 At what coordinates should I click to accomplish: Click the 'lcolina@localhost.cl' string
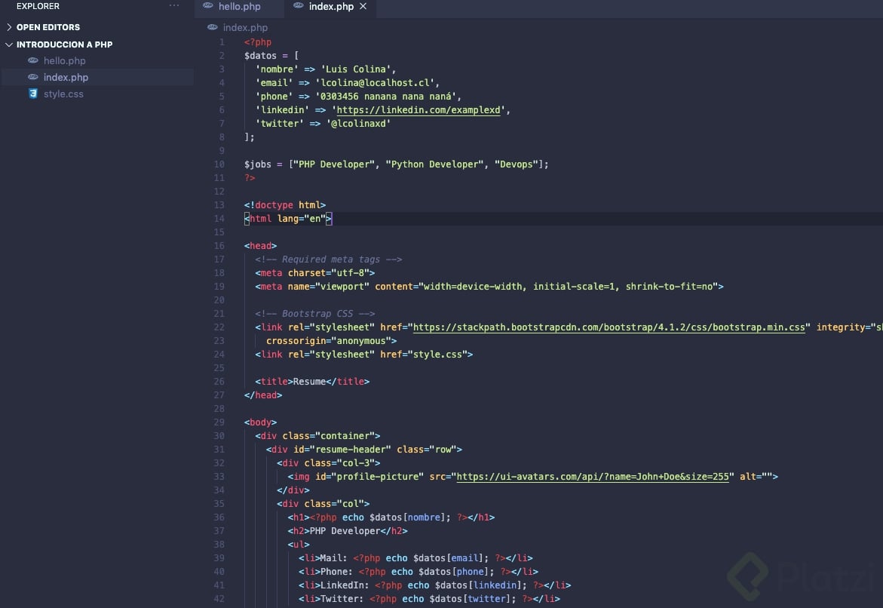click(375, 83)
